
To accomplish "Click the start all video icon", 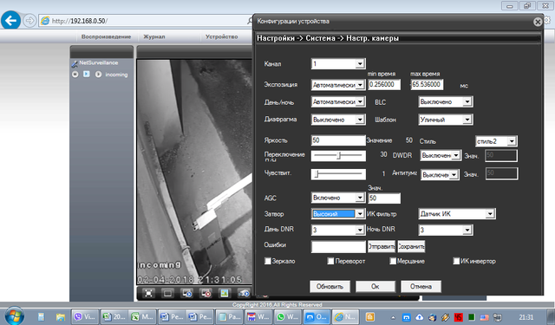I will tap(186, 293).
